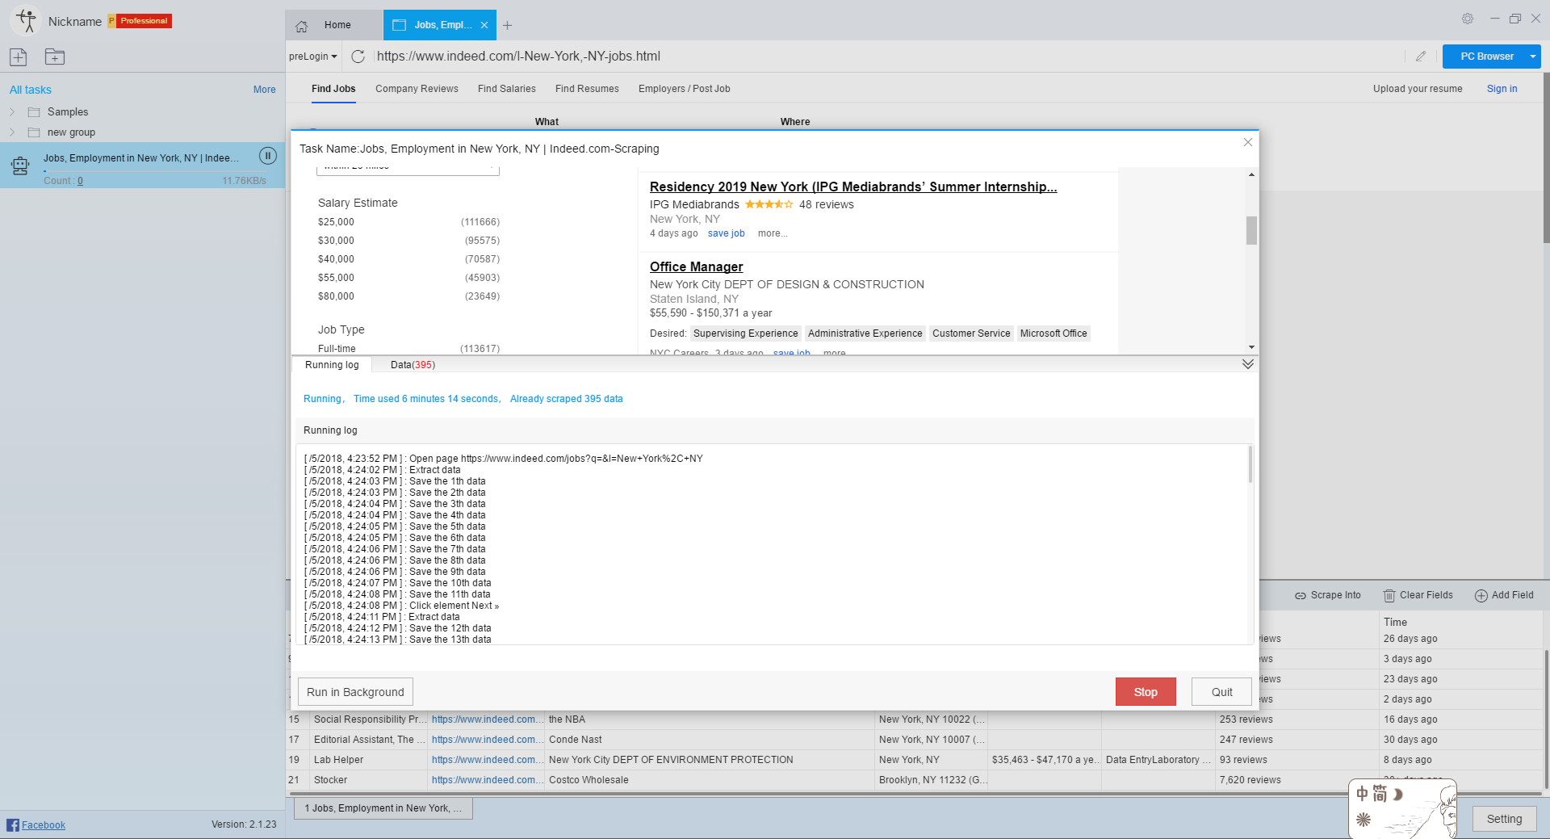Viewport: 1550px width, 839px height.
Task: Click the Supervising Experience tag
Action: click(x=745, y=334)
